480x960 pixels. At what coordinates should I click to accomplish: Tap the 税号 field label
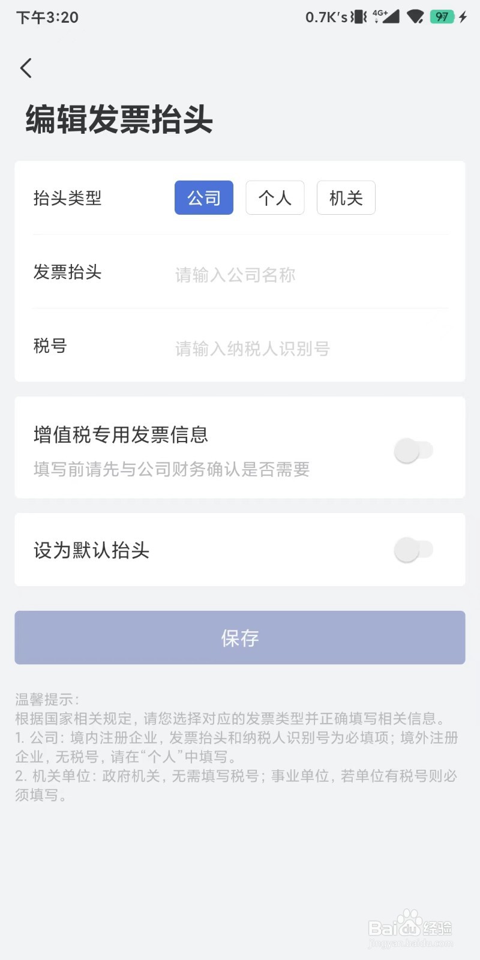point(50,346)
